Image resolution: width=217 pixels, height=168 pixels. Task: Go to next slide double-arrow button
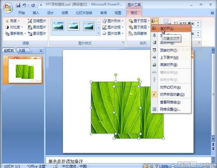point(213,149)
